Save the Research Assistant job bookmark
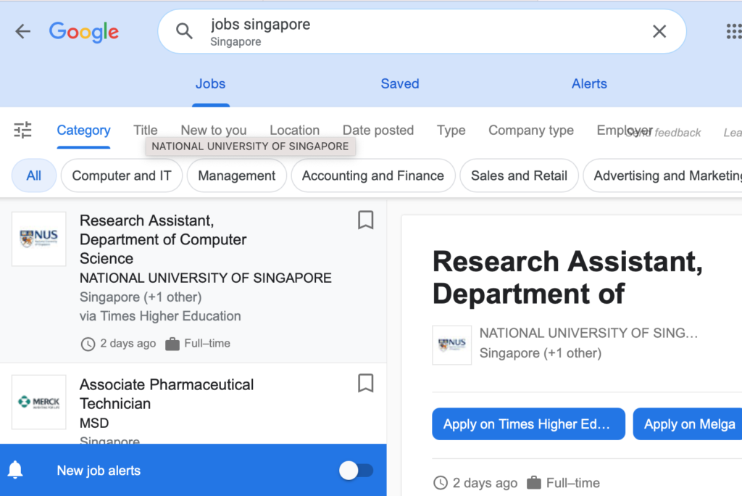Image resolution: width=742 pixels, height=496 pixels. pos(365,220)
